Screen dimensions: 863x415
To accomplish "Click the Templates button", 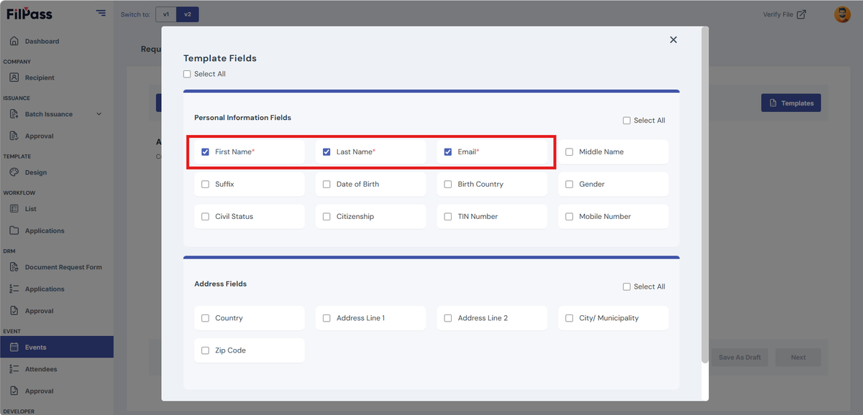I will (791, 103).
